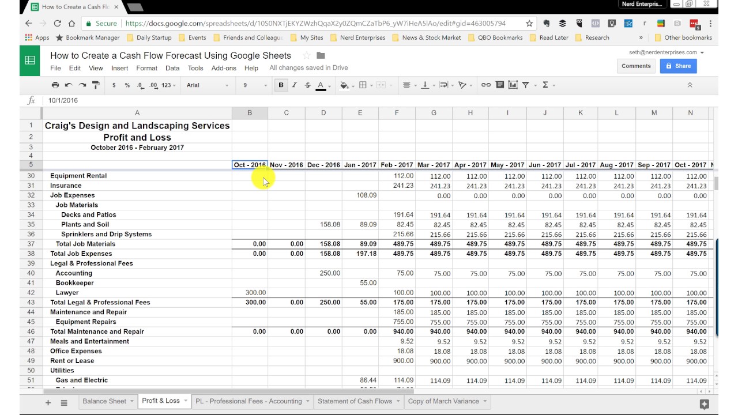Show the all sheets list icon
Viewport: 738px width, 415px height.
click(x=64, y=402)
